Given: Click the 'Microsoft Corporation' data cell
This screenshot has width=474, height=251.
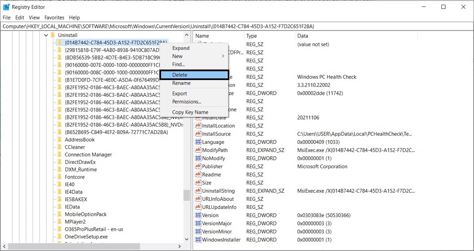Looking at the screenshot, I should (322, 166).
